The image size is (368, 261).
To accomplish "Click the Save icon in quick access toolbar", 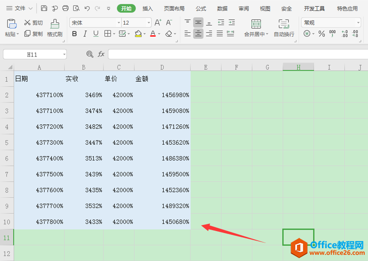I will pyautogui.click(x=44, y=9).
